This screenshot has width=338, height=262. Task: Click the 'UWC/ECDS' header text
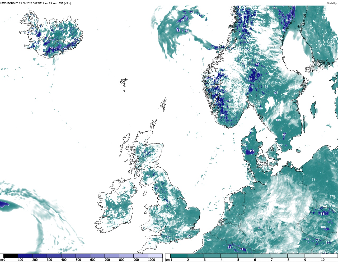(x=7, y=3)
